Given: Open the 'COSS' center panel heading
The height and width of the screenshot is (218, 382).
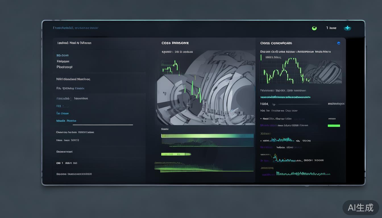Looking at the screenshot, I should click(x=175, y=43).
